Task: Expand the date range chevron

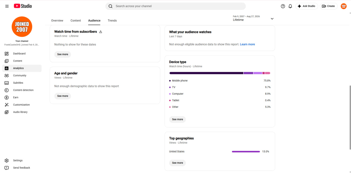Action: pyautogui.click(x=272, y=19)
